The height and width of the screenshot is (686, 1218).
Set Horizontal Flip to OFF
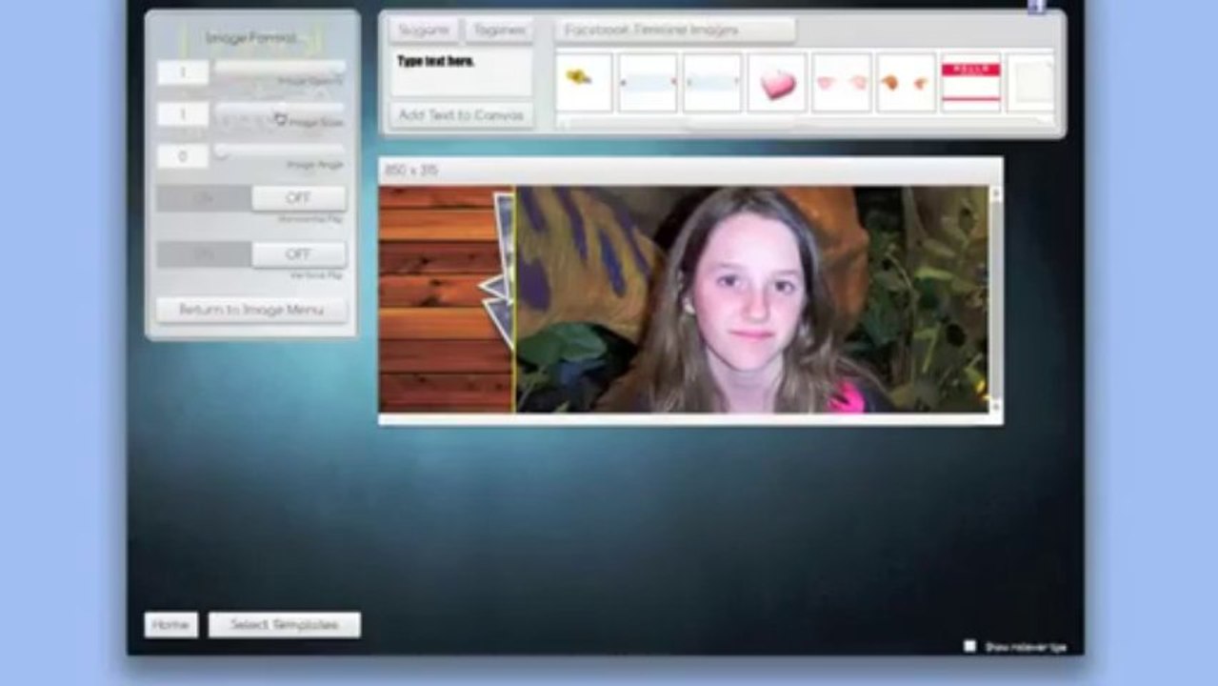pyautogui.click(x=299, y=198)
